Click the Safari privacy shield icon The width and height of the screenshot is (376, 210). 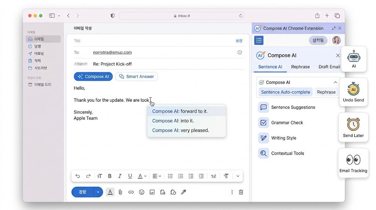point(112,15)
